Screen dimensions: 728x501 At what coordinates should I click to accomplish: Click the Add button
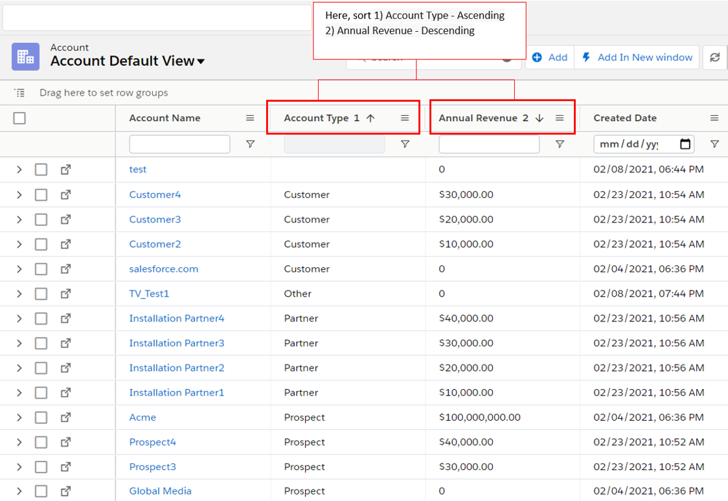point(550,58)
